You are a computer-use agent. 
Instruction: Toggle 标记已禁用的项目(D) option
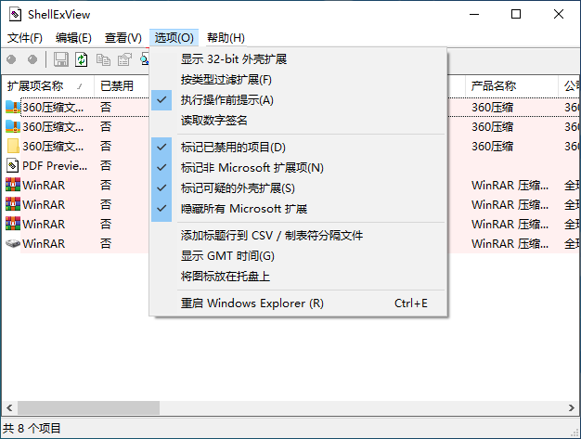(x=298, y=147)
